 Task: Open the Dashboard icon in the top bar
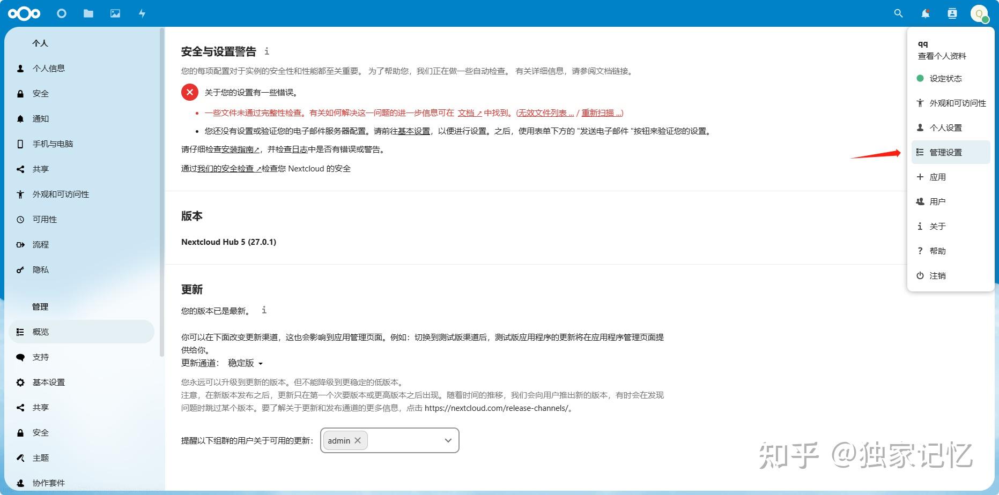tap(61, 13)
